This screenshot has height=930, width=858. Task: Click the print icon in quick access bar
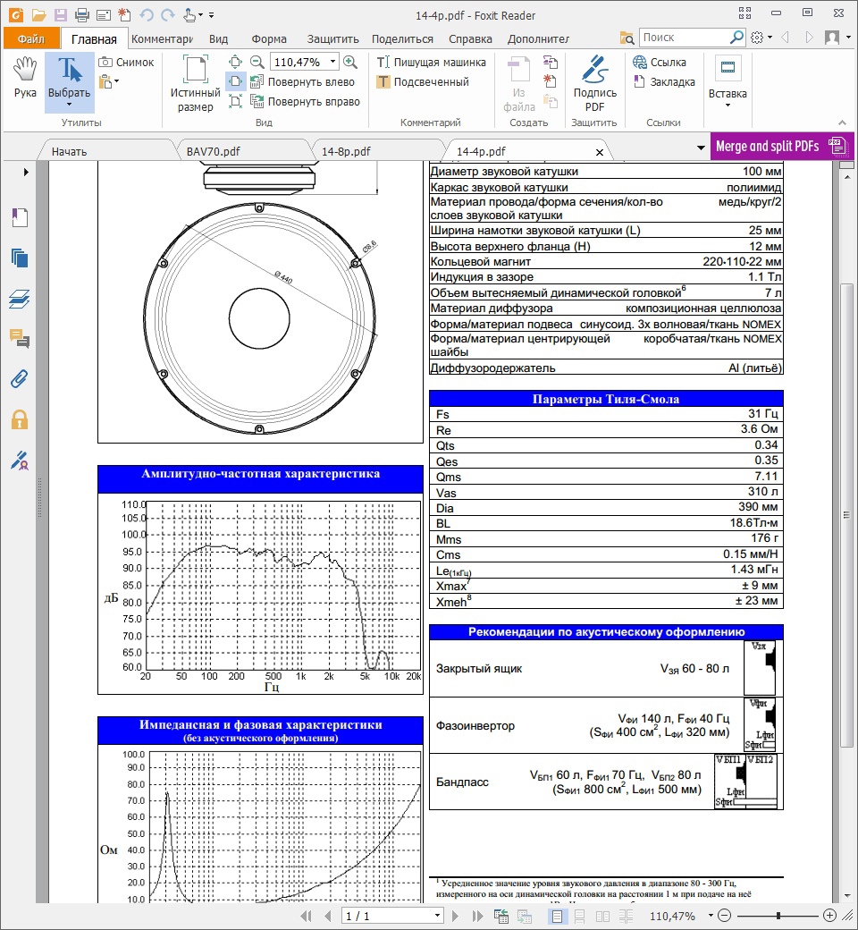coord(81,14)
